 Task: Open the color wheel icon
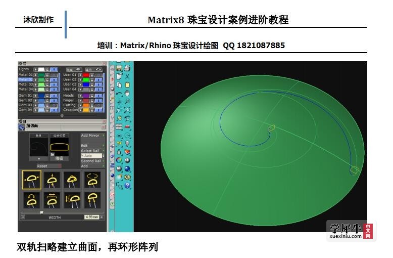point(119,160)
